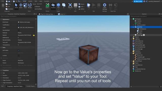162x91 pixels.
Task: Activate the Scale tool
Action: 25,6
